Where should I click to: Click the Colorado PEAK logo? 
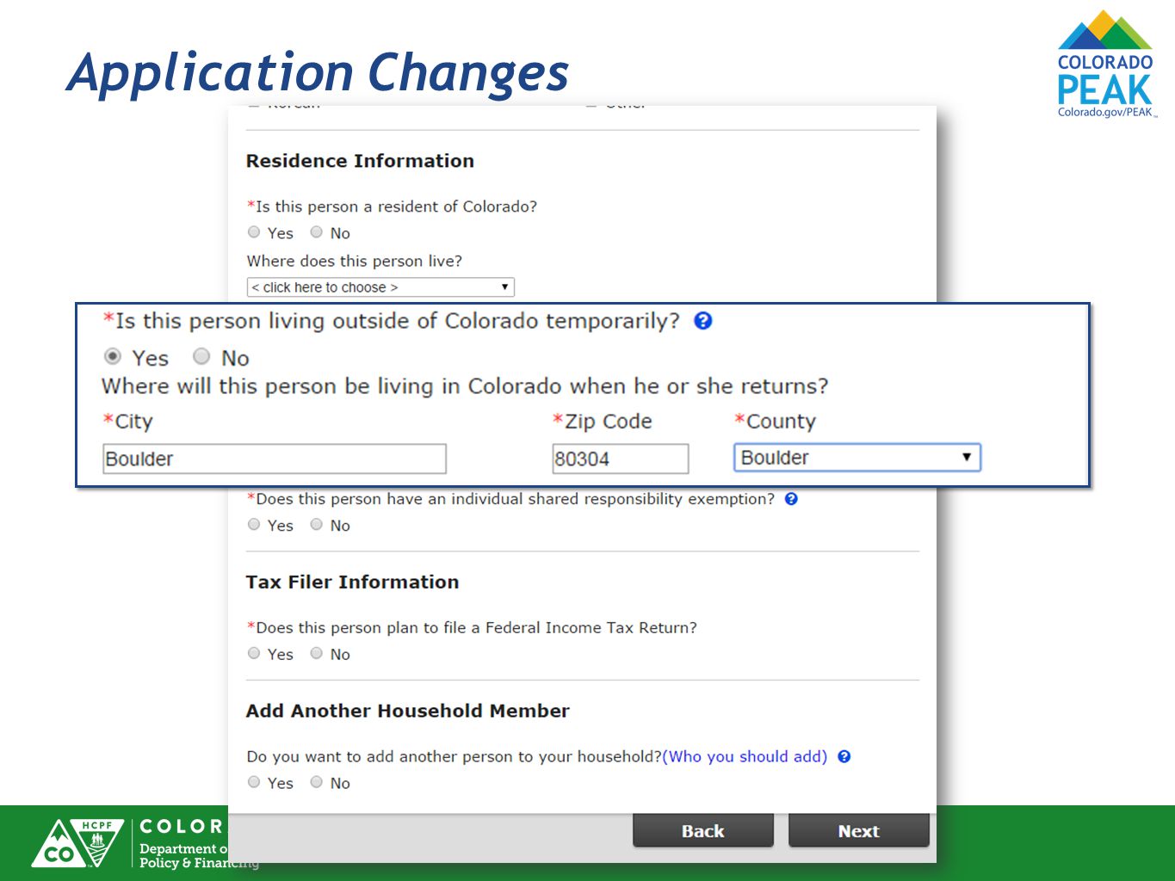point(1106,64)
